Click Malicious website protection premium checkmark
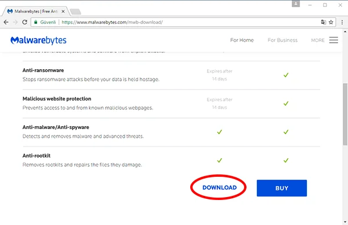 coord(286,103)
